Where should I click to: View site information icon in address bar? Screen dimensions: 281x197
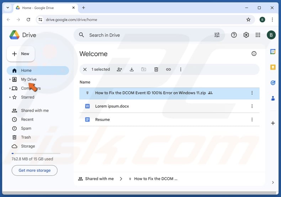point(41,20)
